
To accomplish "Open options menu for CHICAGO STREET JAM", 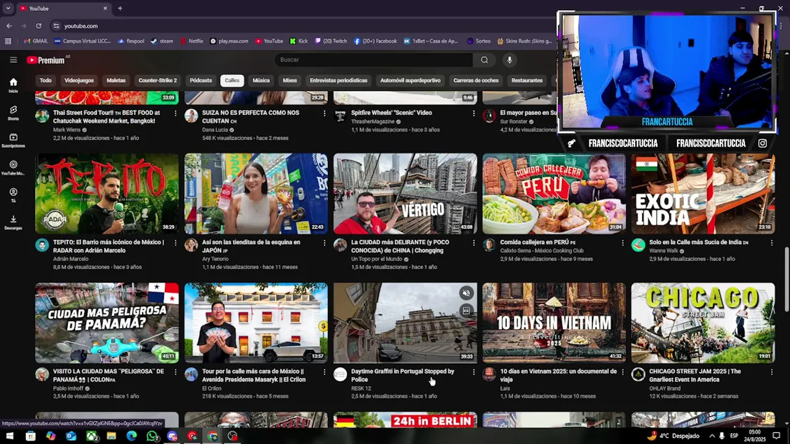I will point(771,372).
